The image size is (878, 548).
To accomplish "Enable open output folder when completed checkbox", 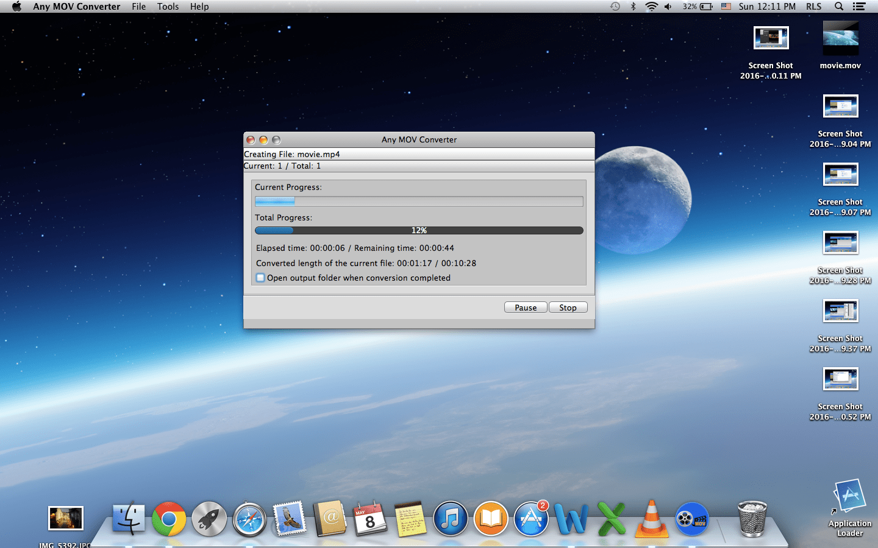I will coord(260,278).
